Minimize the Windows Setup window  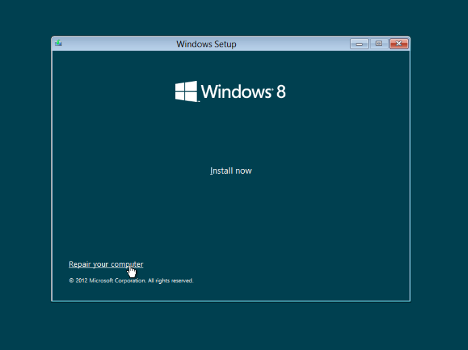pyautogui.click(x=359, y=44)
